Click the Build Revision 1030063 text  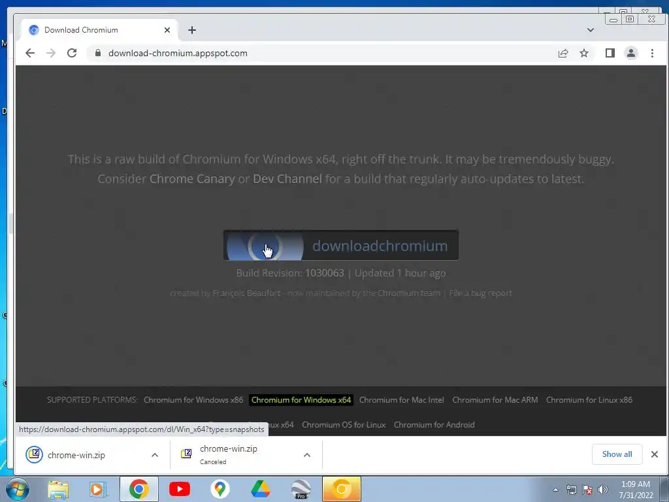(290, 273)
